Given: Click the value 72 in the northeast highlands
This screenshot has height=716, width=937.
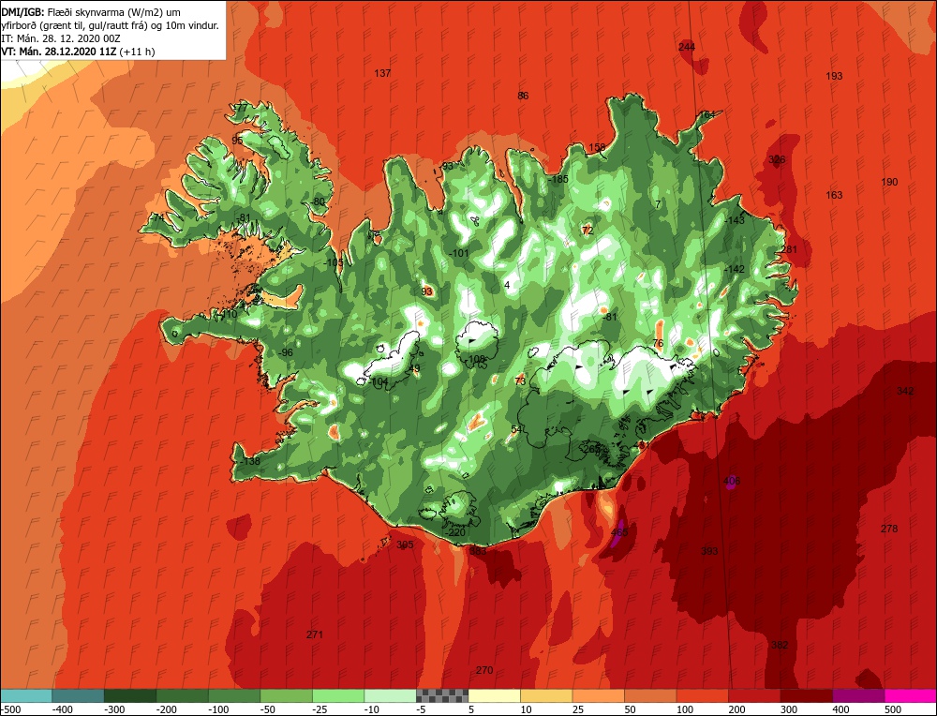Looking at the screenshot, I should [x=587, y=231].
